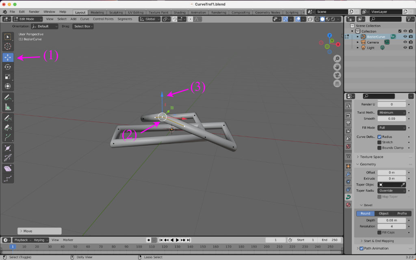416x260 pixels.
Task: Click the bevel Depth value slider
Action: coord(392,220)
